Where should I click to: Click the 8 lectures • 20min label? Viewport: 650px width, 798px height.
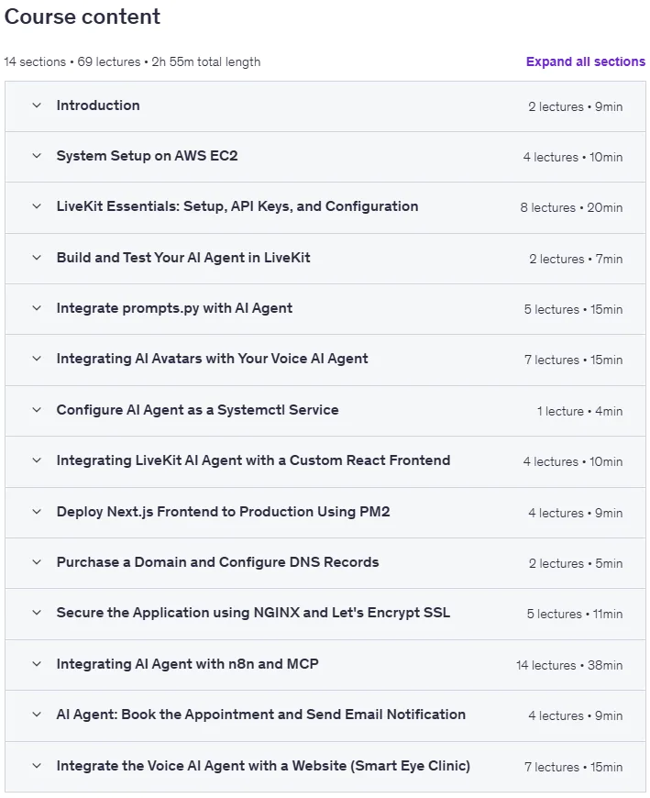tap(571, 207)
